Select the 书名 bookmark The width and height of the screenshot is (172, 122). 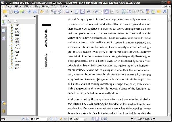click(x=17, y=29)
